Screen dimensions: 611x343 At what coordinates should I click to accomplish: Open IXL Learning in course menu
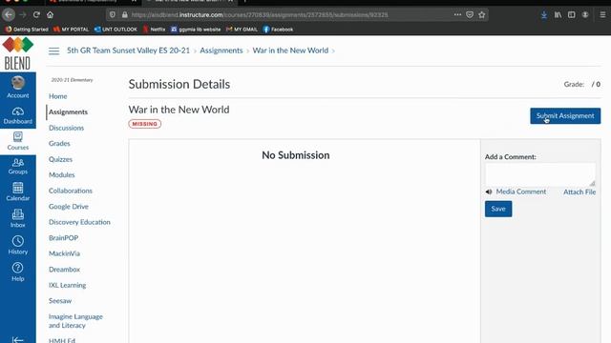coord(68,285)
